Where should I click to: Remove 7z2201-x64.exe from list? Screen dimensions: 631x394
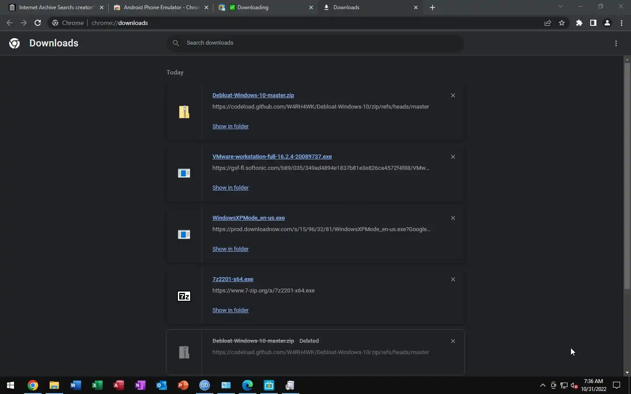coord(453,279)
